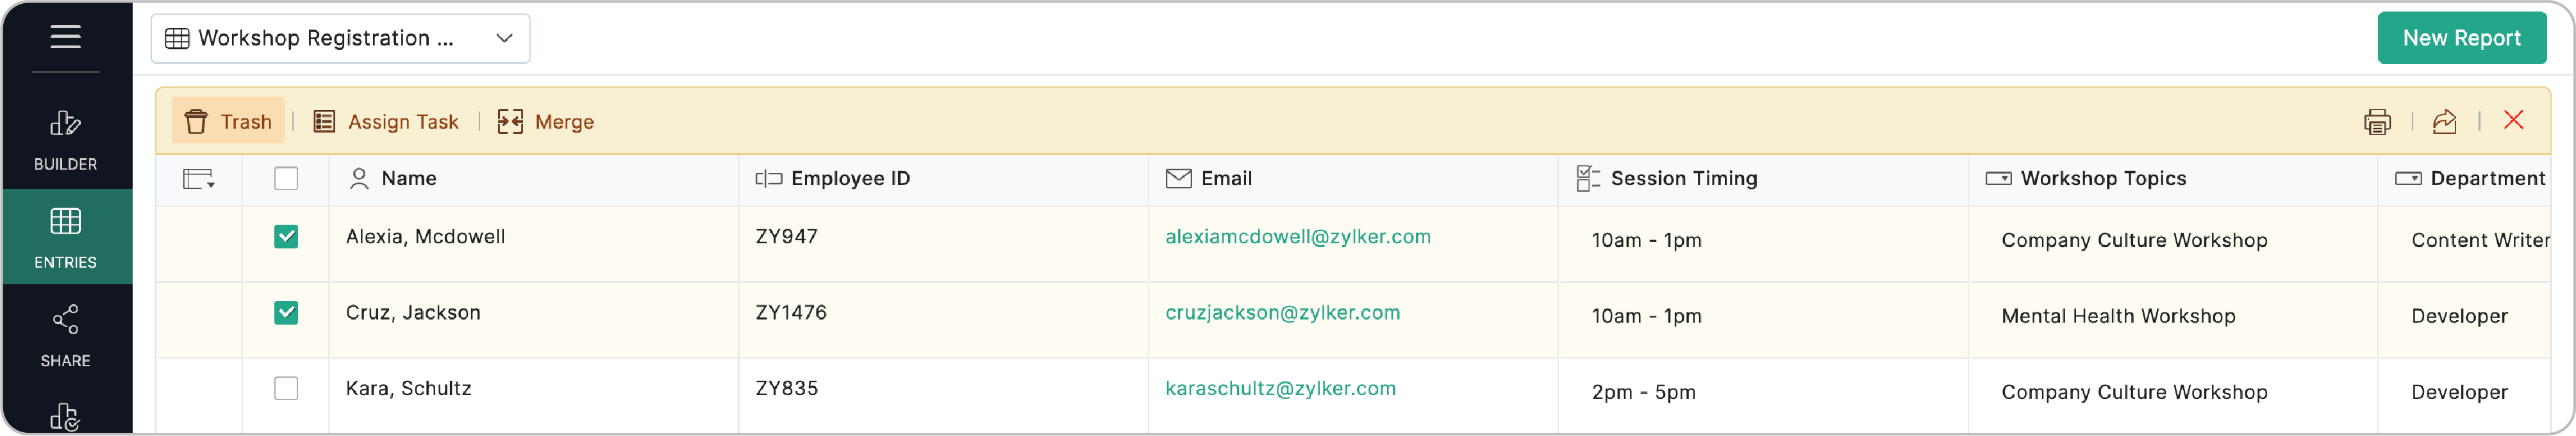
Task: Open alexiamcdowell@zylker.com email link
Action: 1297,237
